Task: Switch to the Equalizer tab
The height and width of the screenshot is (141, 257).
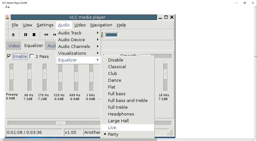Action: pos(34,46)
